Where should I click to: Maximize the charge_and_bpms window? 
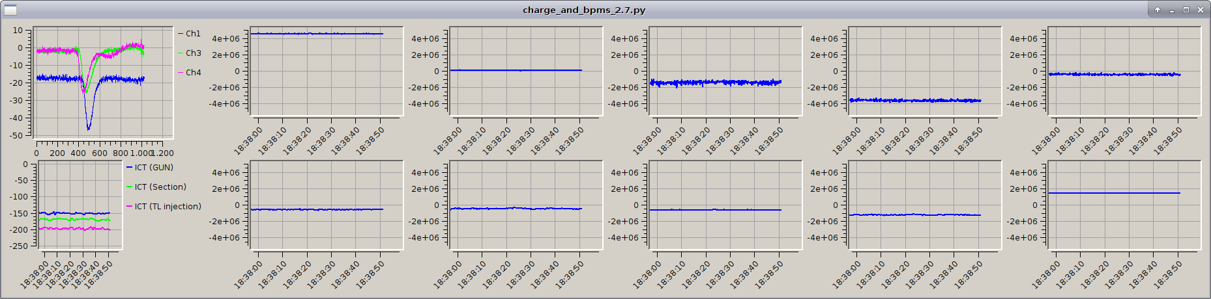[x=1186, y=10]
